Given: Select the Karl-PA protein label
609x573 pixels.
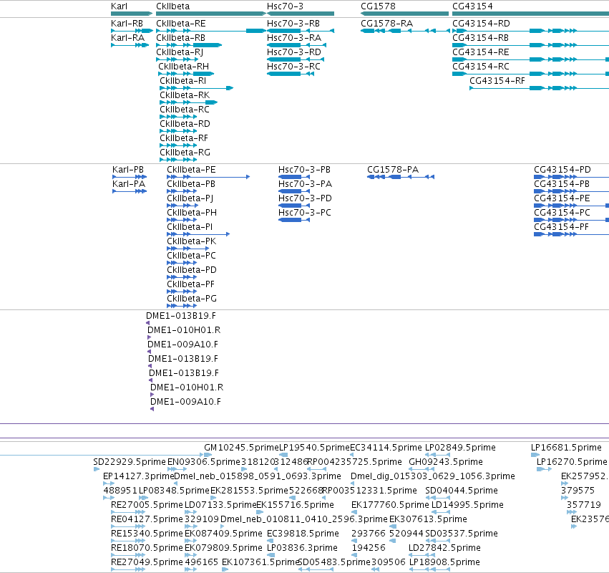Looking at the screenshot, I should pos(129,184).
